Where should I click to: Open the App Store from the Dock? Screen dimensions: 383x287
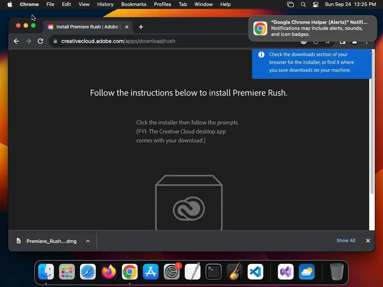(151, 272)
